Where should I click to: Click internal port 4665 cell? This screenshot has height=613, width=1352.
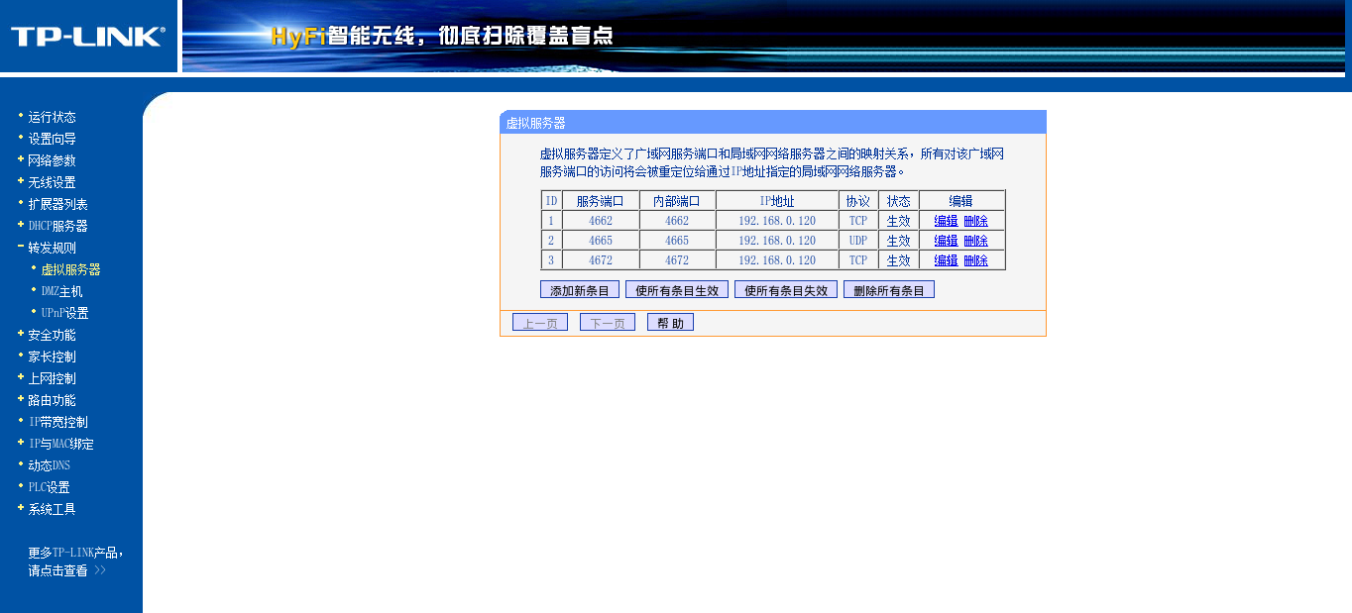(x=677, y=241)
